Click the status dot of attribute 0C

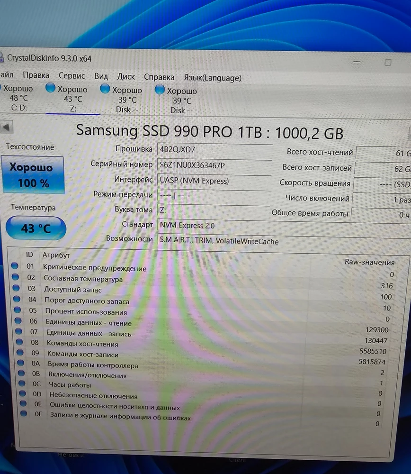coord(22,383)
